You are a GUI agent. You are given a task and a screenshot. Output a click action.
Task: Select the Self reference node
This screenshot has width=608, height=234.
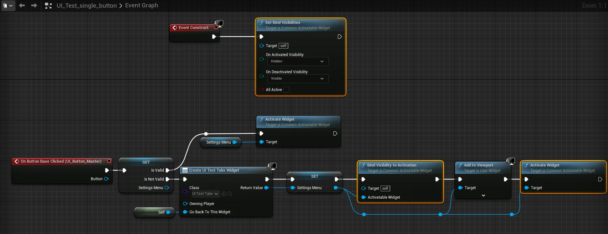point(154,212)
